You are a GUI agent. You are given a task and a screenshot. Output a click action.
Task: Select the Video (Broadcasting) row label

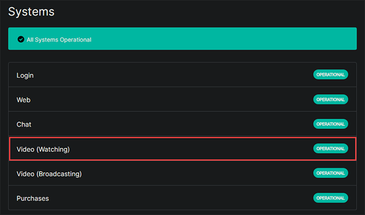49,174
